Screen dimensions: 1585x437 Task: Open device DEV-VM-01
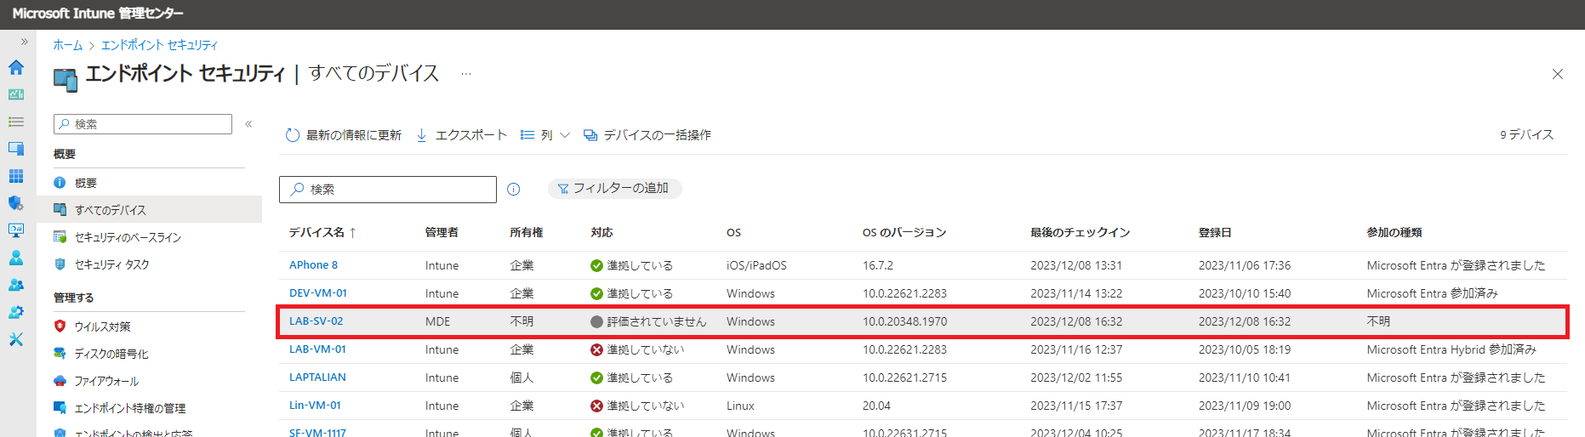pyautogui.click(x=318, y=293)
